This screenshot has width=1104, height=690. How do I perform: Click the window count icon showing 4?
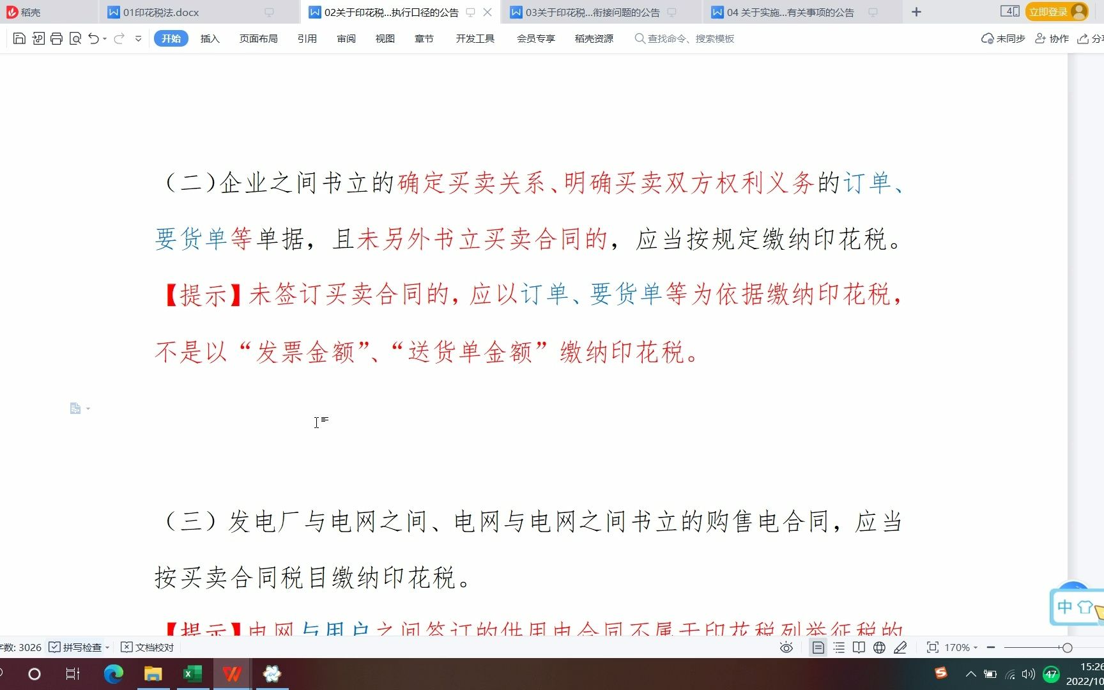click(1009, 11)
